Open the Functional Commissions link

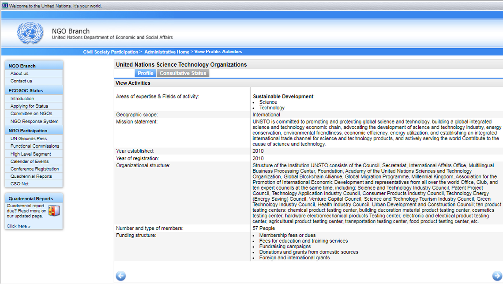pyautogui.click(x=35, y=146)
